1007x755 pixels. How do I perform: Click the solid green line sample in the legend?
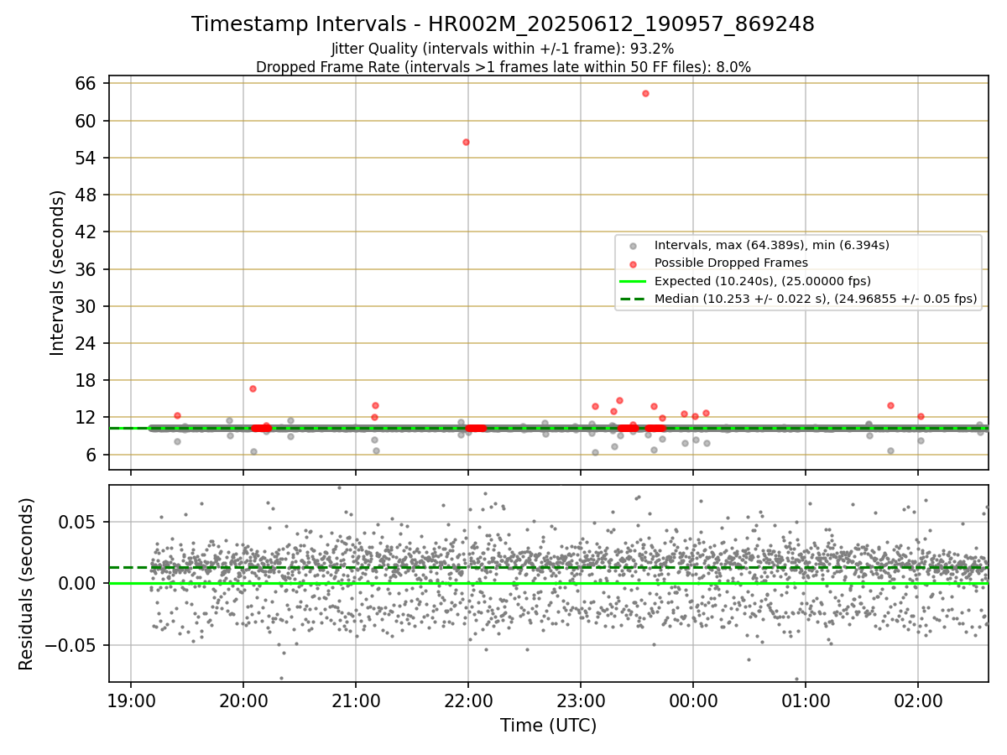(634, 281)
